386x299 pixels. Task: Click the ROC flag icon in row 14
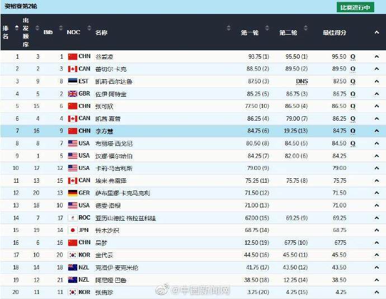72,217
